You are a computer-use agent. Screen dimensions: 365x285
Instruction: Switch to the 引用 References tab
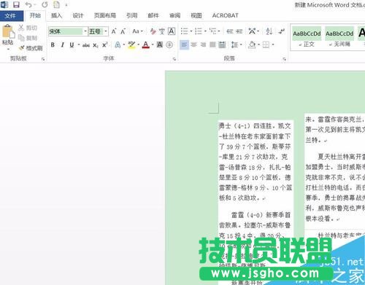(132, 15)
